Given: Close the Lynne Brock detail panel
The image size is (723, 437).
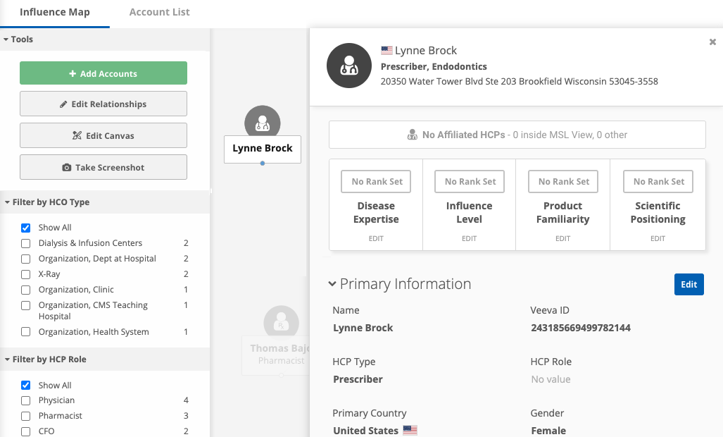Looking at the screenshot, I should [x=712, y=42].
